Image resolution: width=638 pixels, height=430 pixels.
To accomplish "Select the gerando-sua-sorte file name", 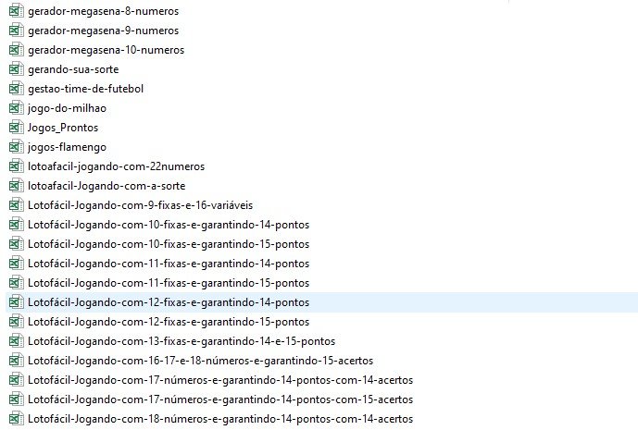I will pos(73,69).
